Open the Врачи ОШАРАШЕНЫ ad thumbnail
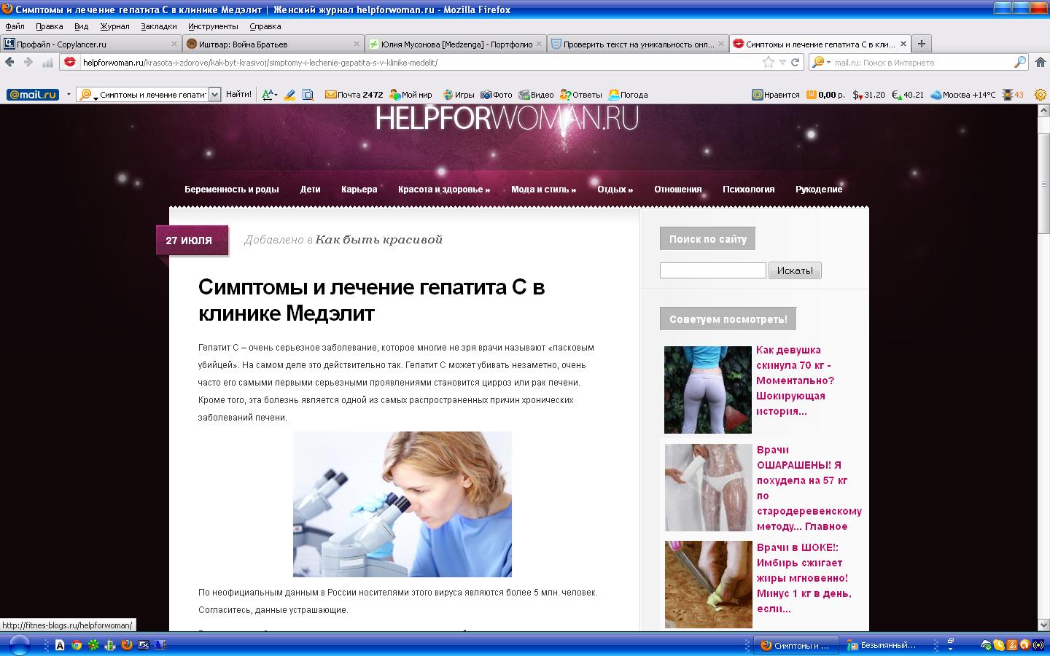 pos(708,488)
